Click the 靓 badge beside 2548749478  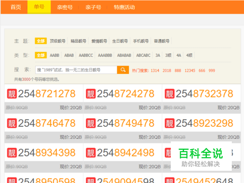point(91,123)
